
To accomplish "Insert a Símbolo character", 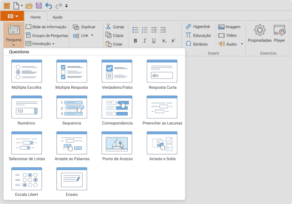I will [x=196, y=44].
